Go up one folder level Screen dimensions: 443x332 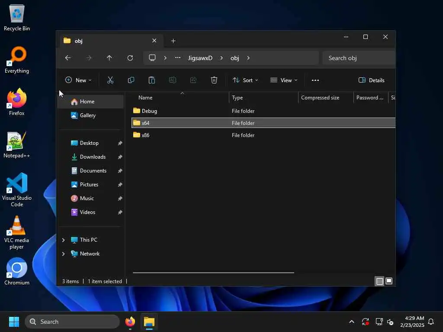pos(109,58)
